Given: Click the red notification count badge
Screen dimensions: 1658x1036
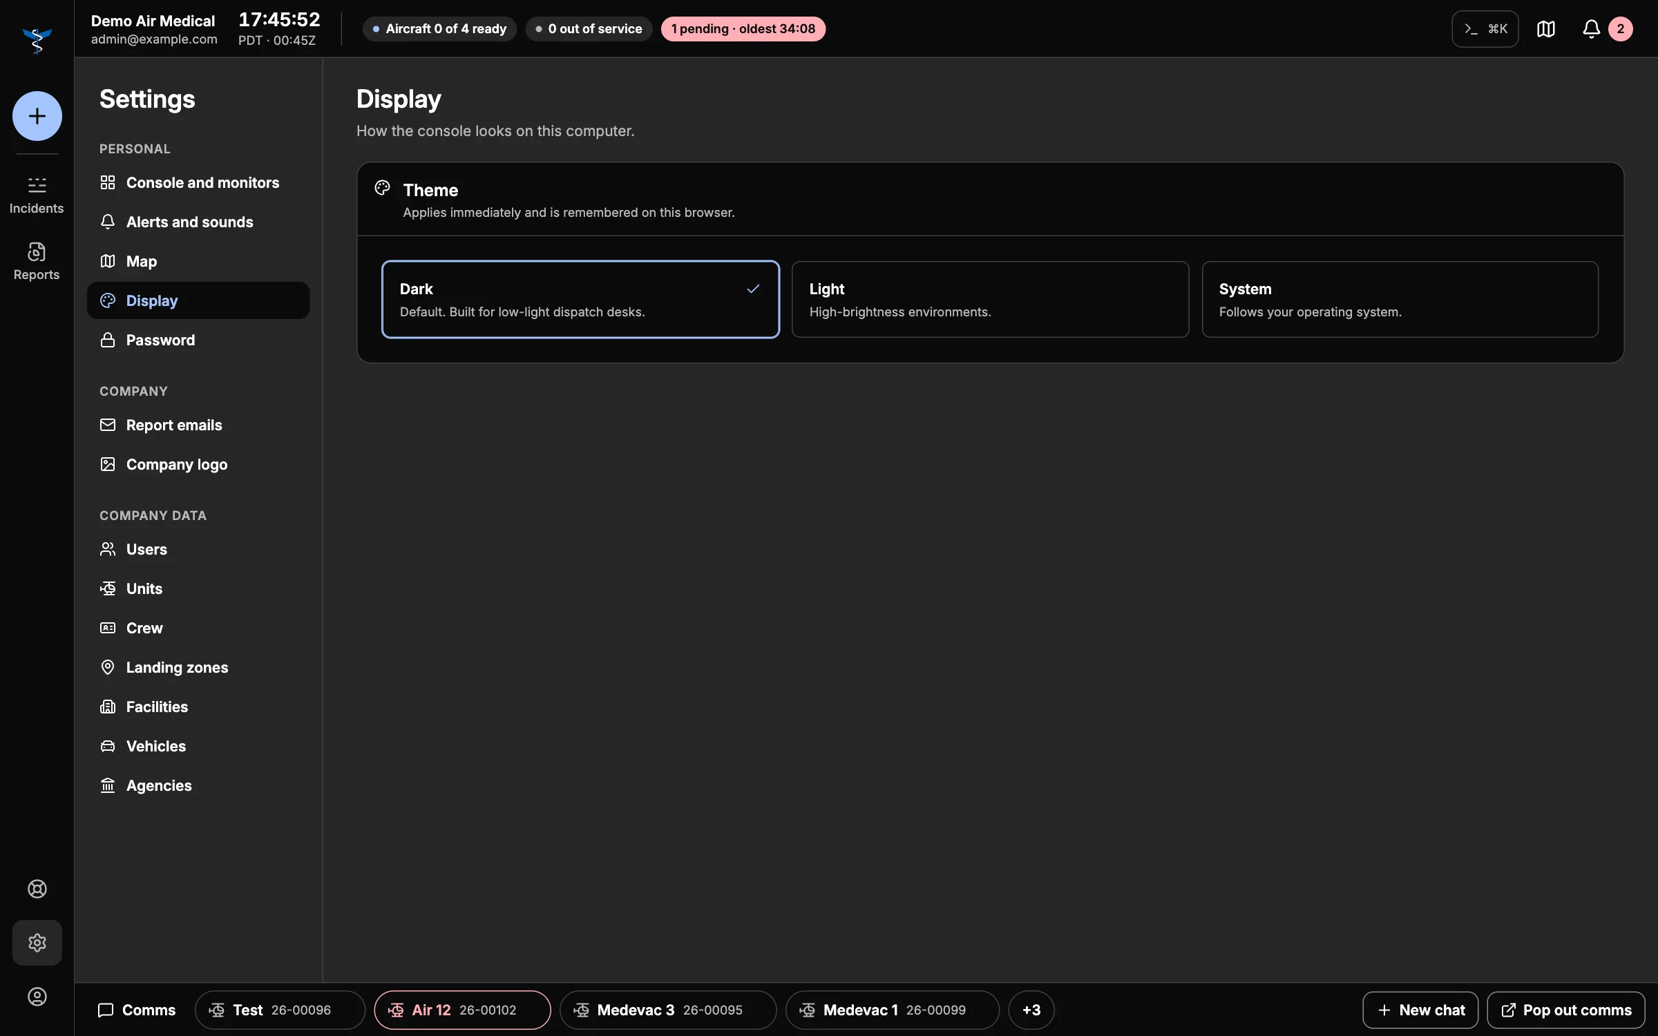Looking at the screenshot, I should coord(1621,29).
